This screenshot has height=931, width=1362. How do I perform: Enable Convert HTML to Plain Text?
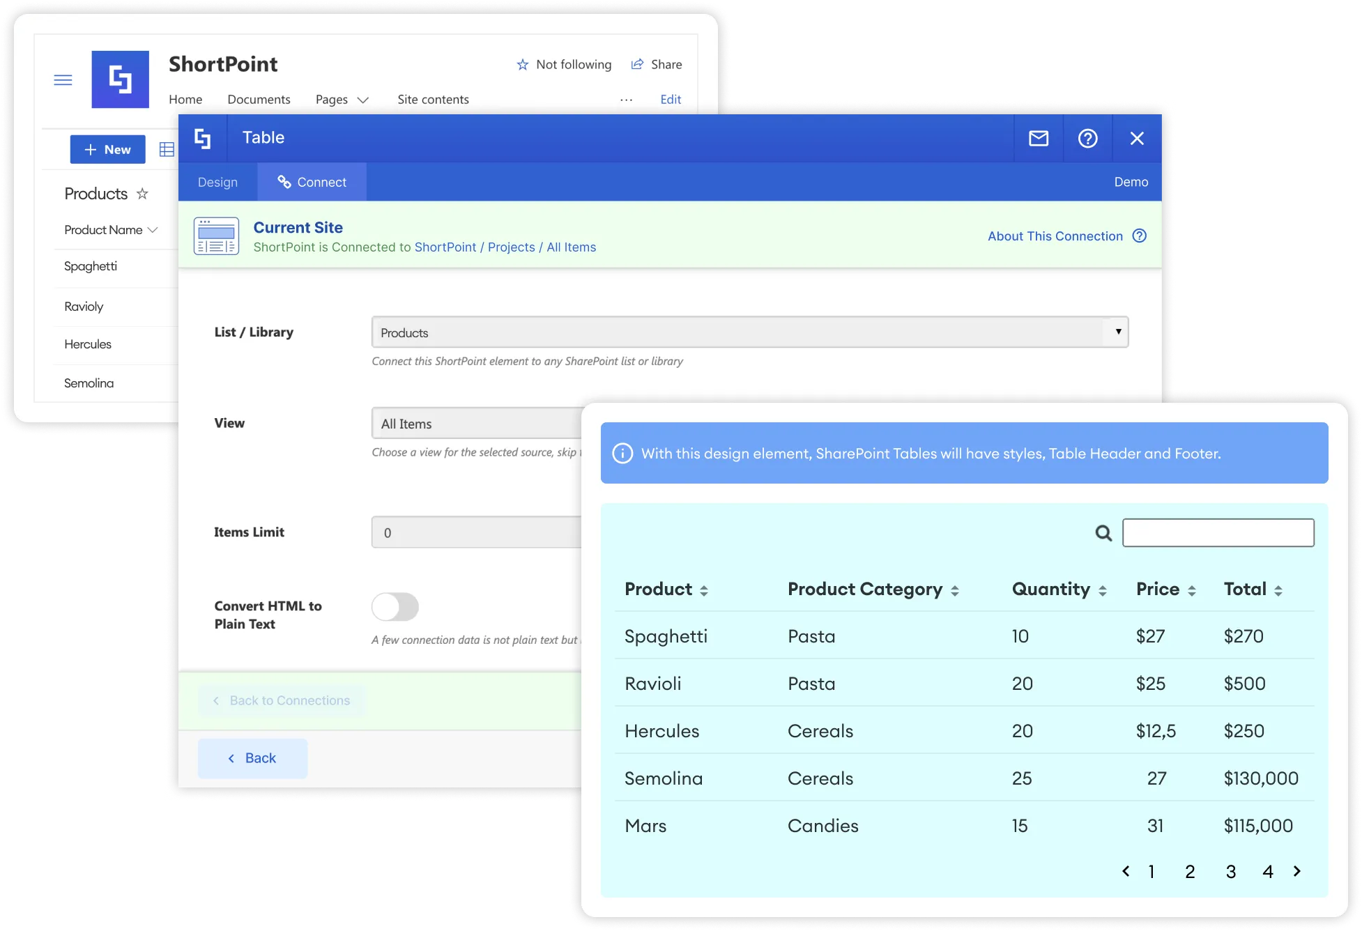[x=395, y=607]
